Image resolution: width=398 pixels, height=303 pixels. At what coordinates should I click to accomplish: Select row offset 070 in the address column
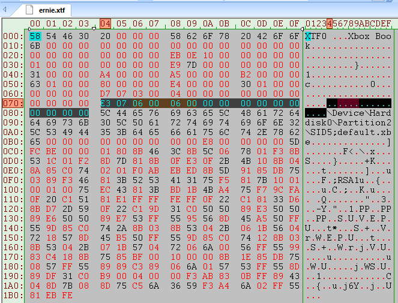pos(12,103)
